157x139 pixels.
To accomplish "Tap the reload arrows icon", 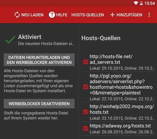I will coord(17,15).
